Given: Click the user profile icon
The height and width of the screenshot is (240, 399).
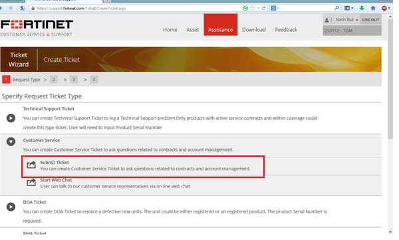Looking at the screenshot, I should pyautogui.click(x=327, y=20).
